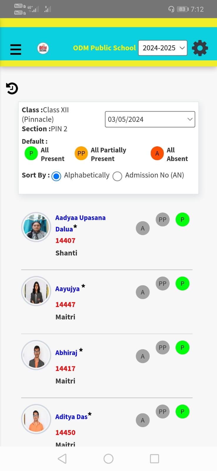This screenshot has width=217, height=471.
Task: Select sort by Alphabetically
Action: click(56, 176)
